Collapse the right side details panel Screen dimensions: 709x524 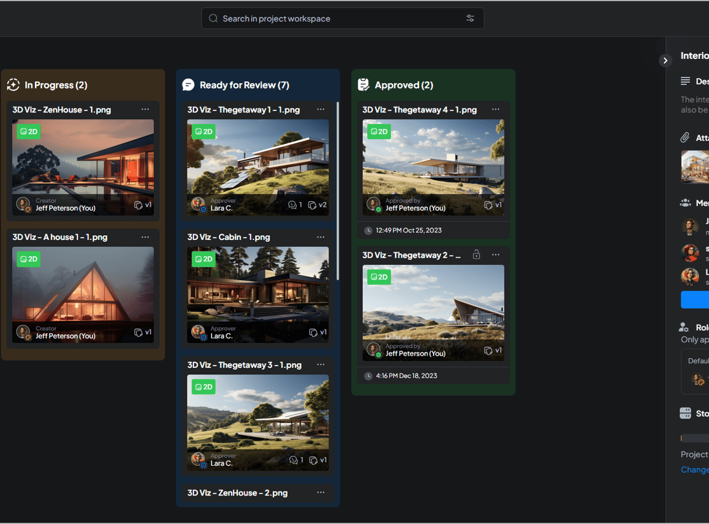(x=665, y=61)
